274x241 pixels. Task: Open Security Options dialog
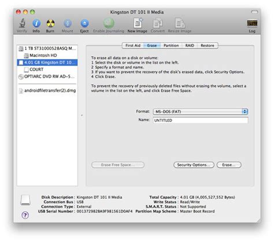194,165
